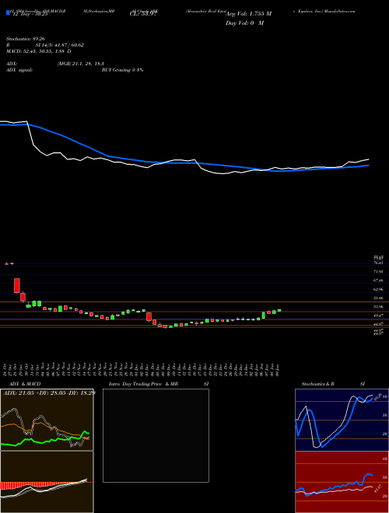
Task: Click the 53.96 price axis label
Action: (379, 307)
